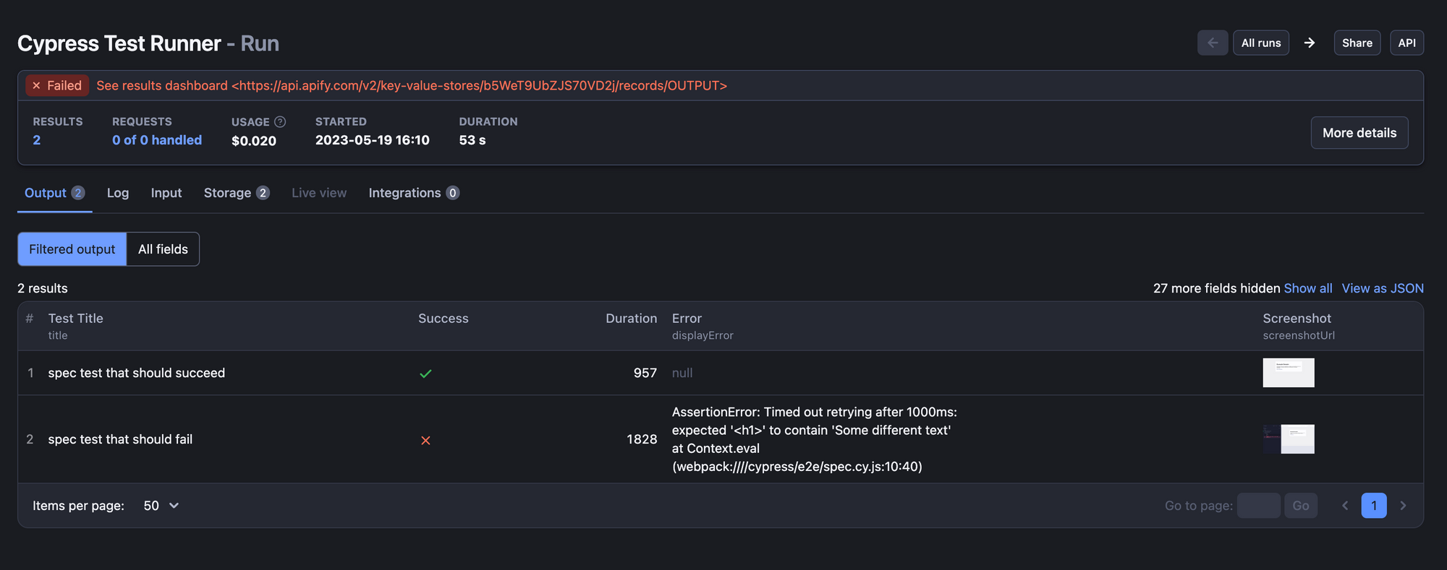1447x570 pixels.
Task: Focus the Go to page input field
Action: coord(1259,506)
